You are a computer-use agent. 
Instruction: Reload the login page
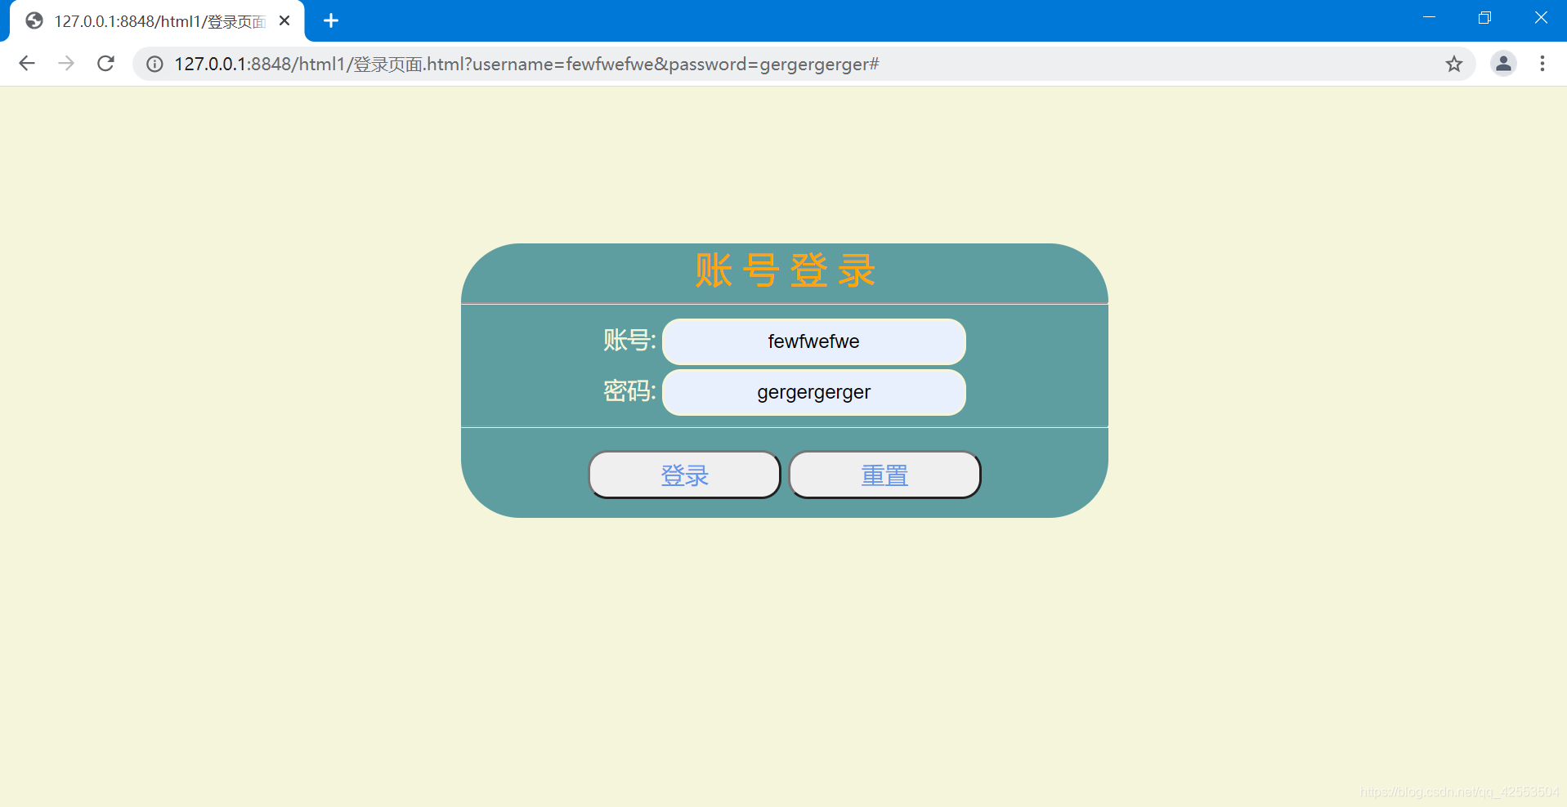pyautogui.click(x=105, y=64)
